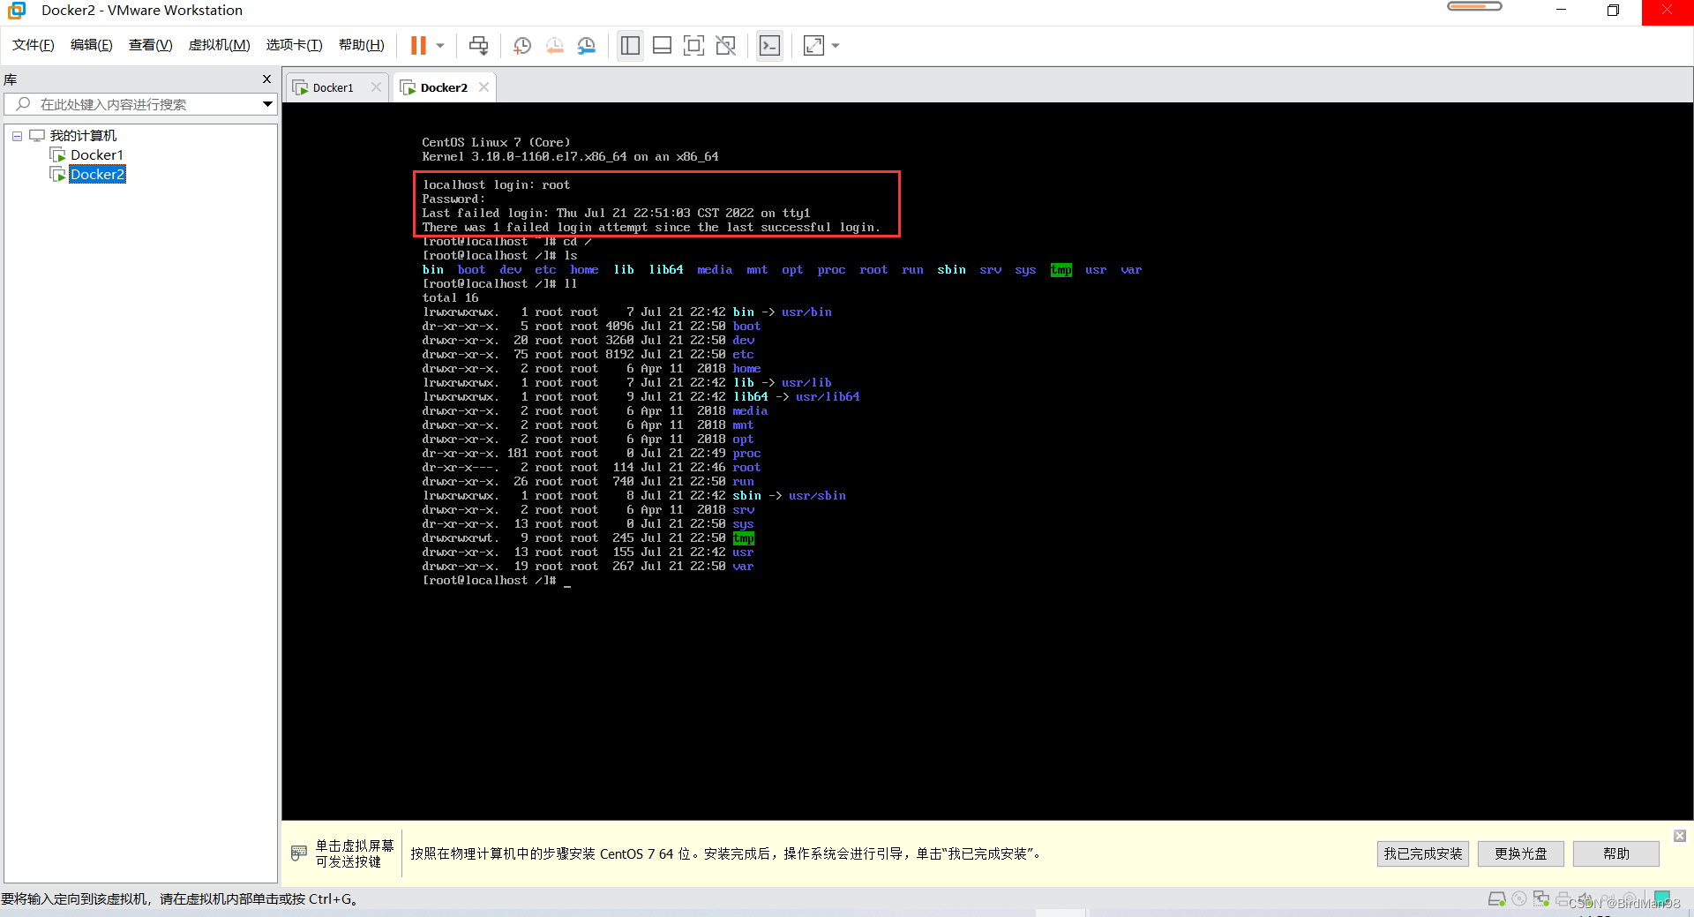Open the stretch options dropdown arrow
1694x917 pixels.
(836, 46)
